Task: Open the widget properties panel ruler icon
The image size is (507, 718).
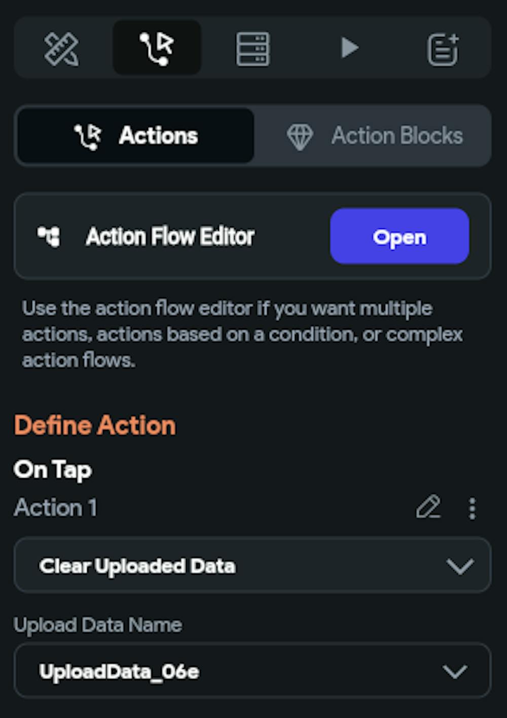Action: (x=61, y=49)
